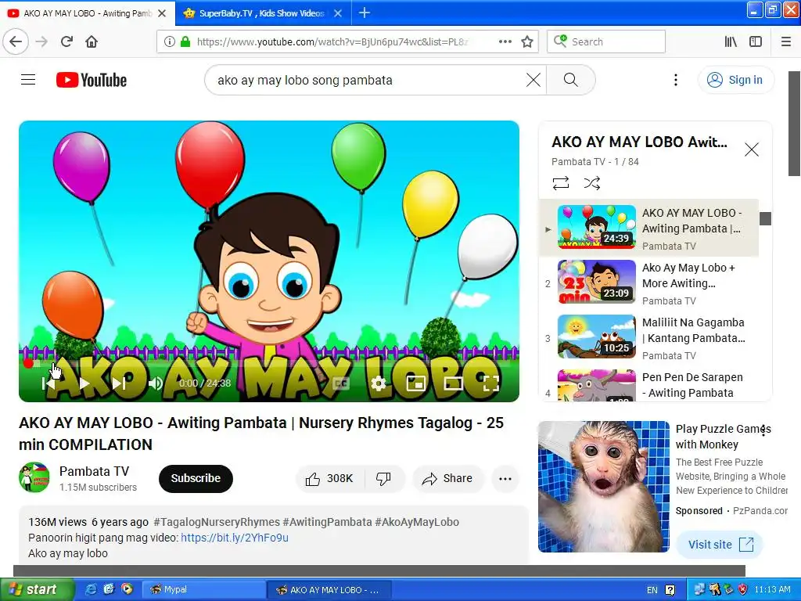
Task: Open the monkey ad thumbnail image
Action: (x=604, y=487)
